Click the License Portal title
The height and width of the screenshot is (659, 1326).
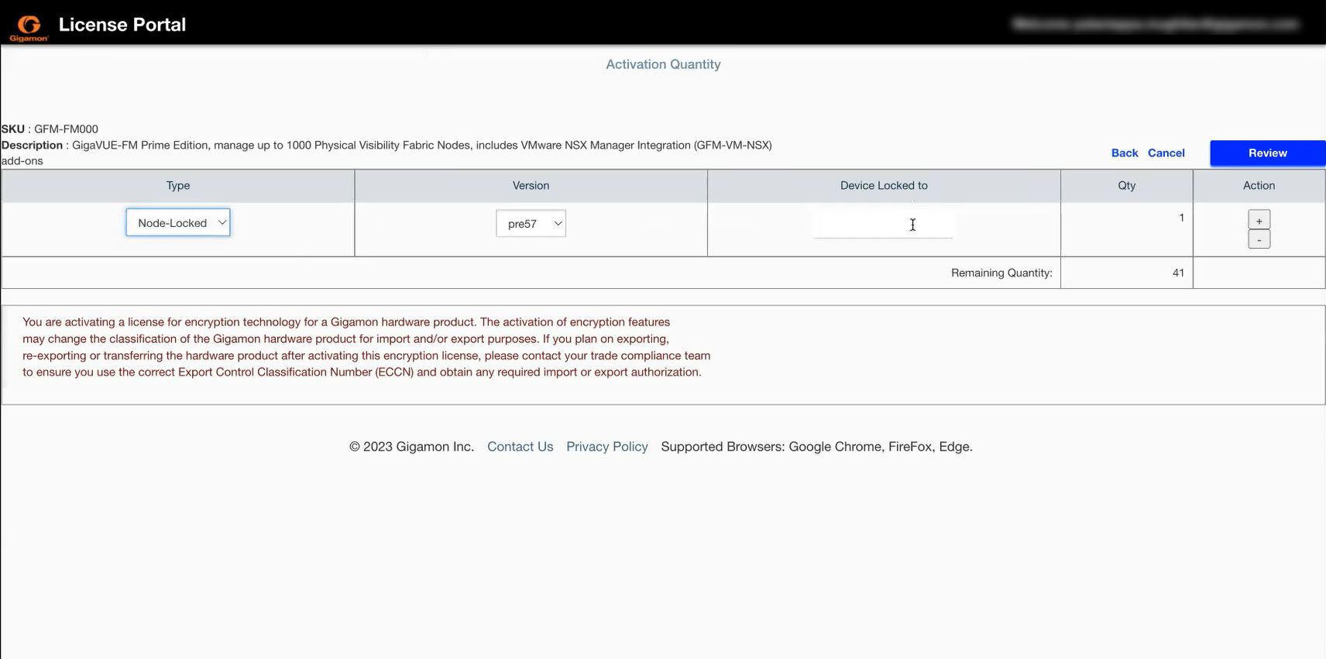(122, 25)
